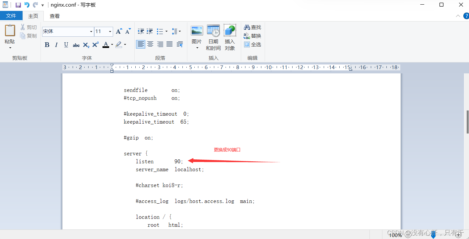
Task: Collapse the ribbon with the chevron
Action: (458, 16)
